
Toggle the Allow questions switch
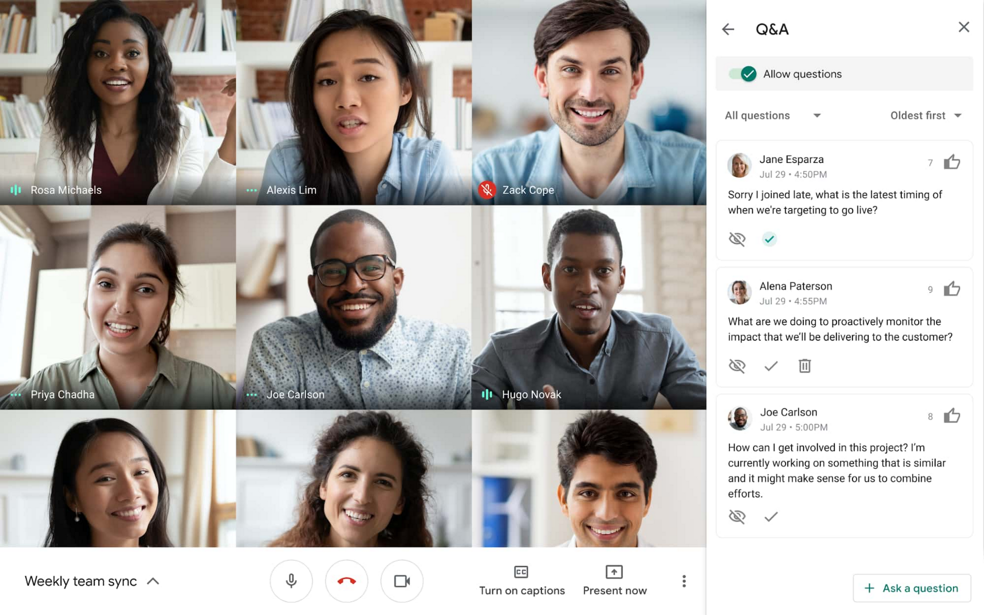click(x=743, y=74)
